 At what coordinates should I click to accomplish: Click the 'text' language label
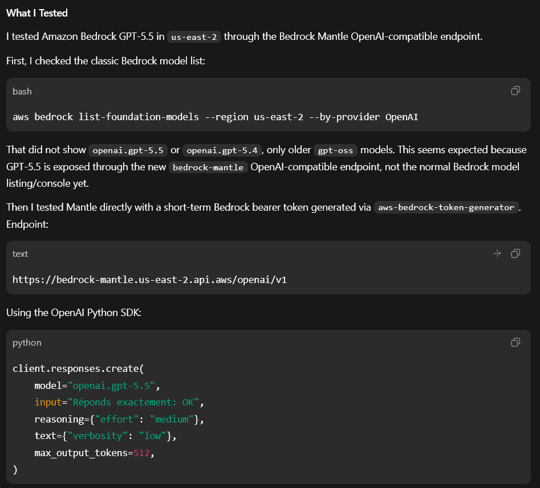coord(21,254)
